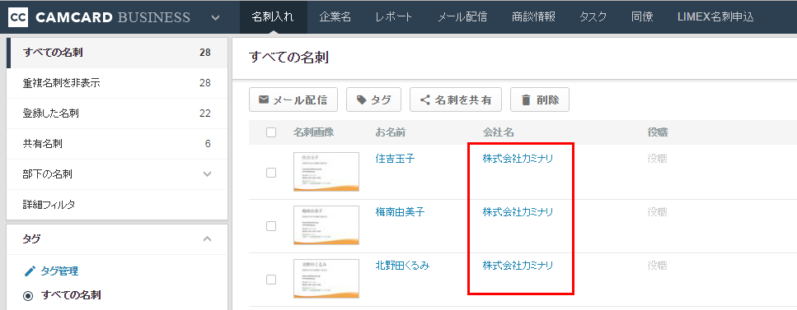The image size is (797, 310).
Task: Open 住吉玉子's card thumbnail
Action: [x=326, y=172]
